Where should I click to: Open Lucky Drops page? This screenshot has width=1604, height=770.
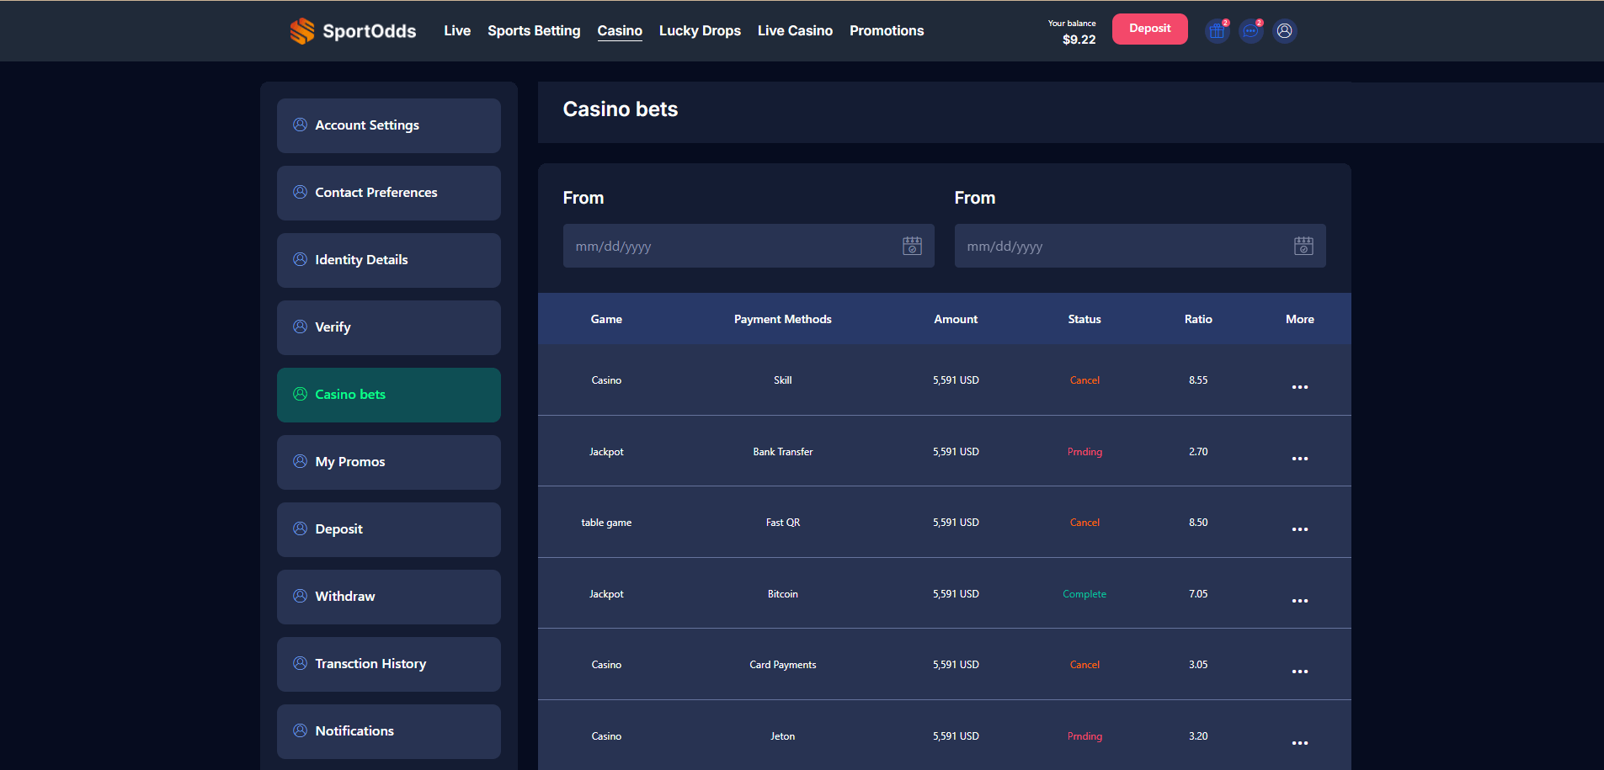[700, 30]
